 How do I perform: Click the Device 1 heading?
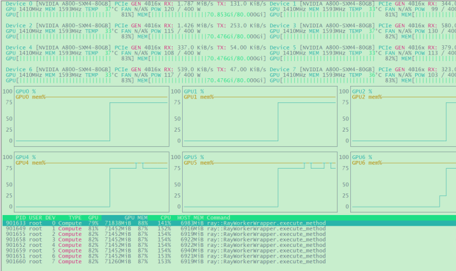[283, 4]
